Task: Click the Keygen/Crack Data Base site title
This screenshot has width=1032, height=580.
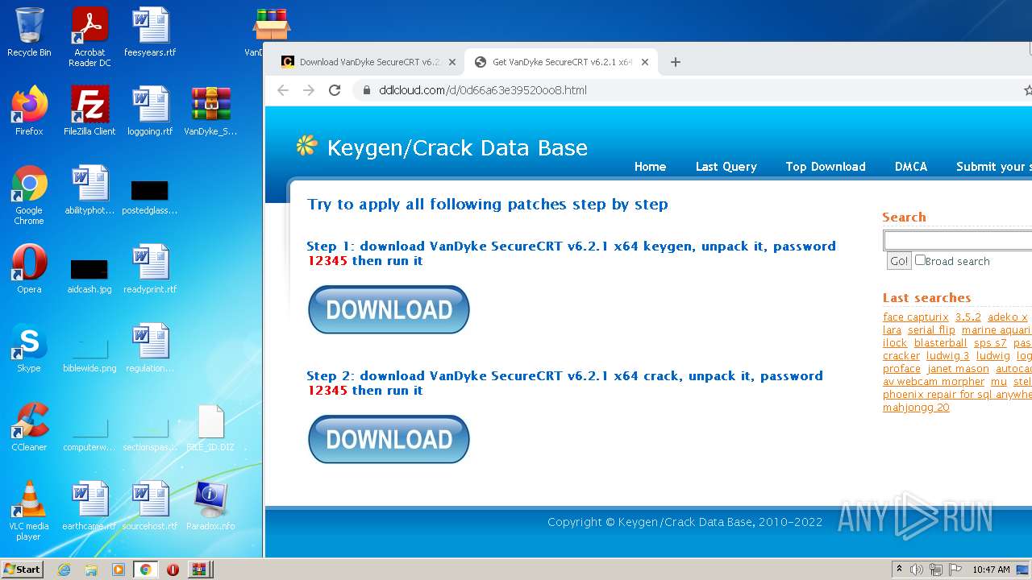Action: (457, 148)
